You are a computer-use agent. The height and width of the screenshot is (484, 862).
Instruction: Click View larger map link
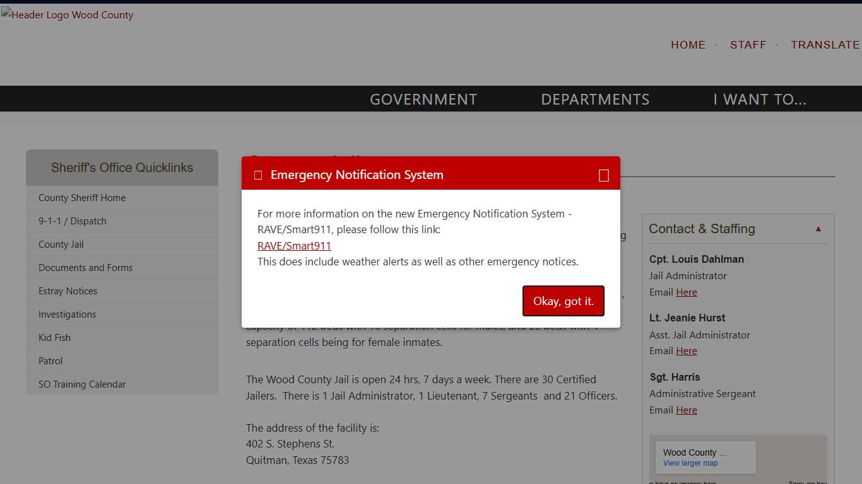[690, 463]
